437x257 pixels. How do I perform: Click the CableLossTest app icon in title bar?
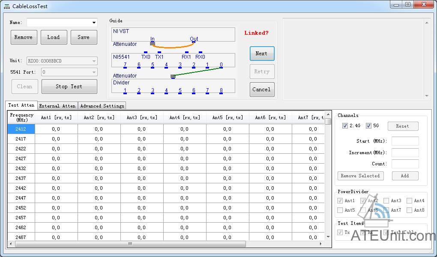pos(7,6)
